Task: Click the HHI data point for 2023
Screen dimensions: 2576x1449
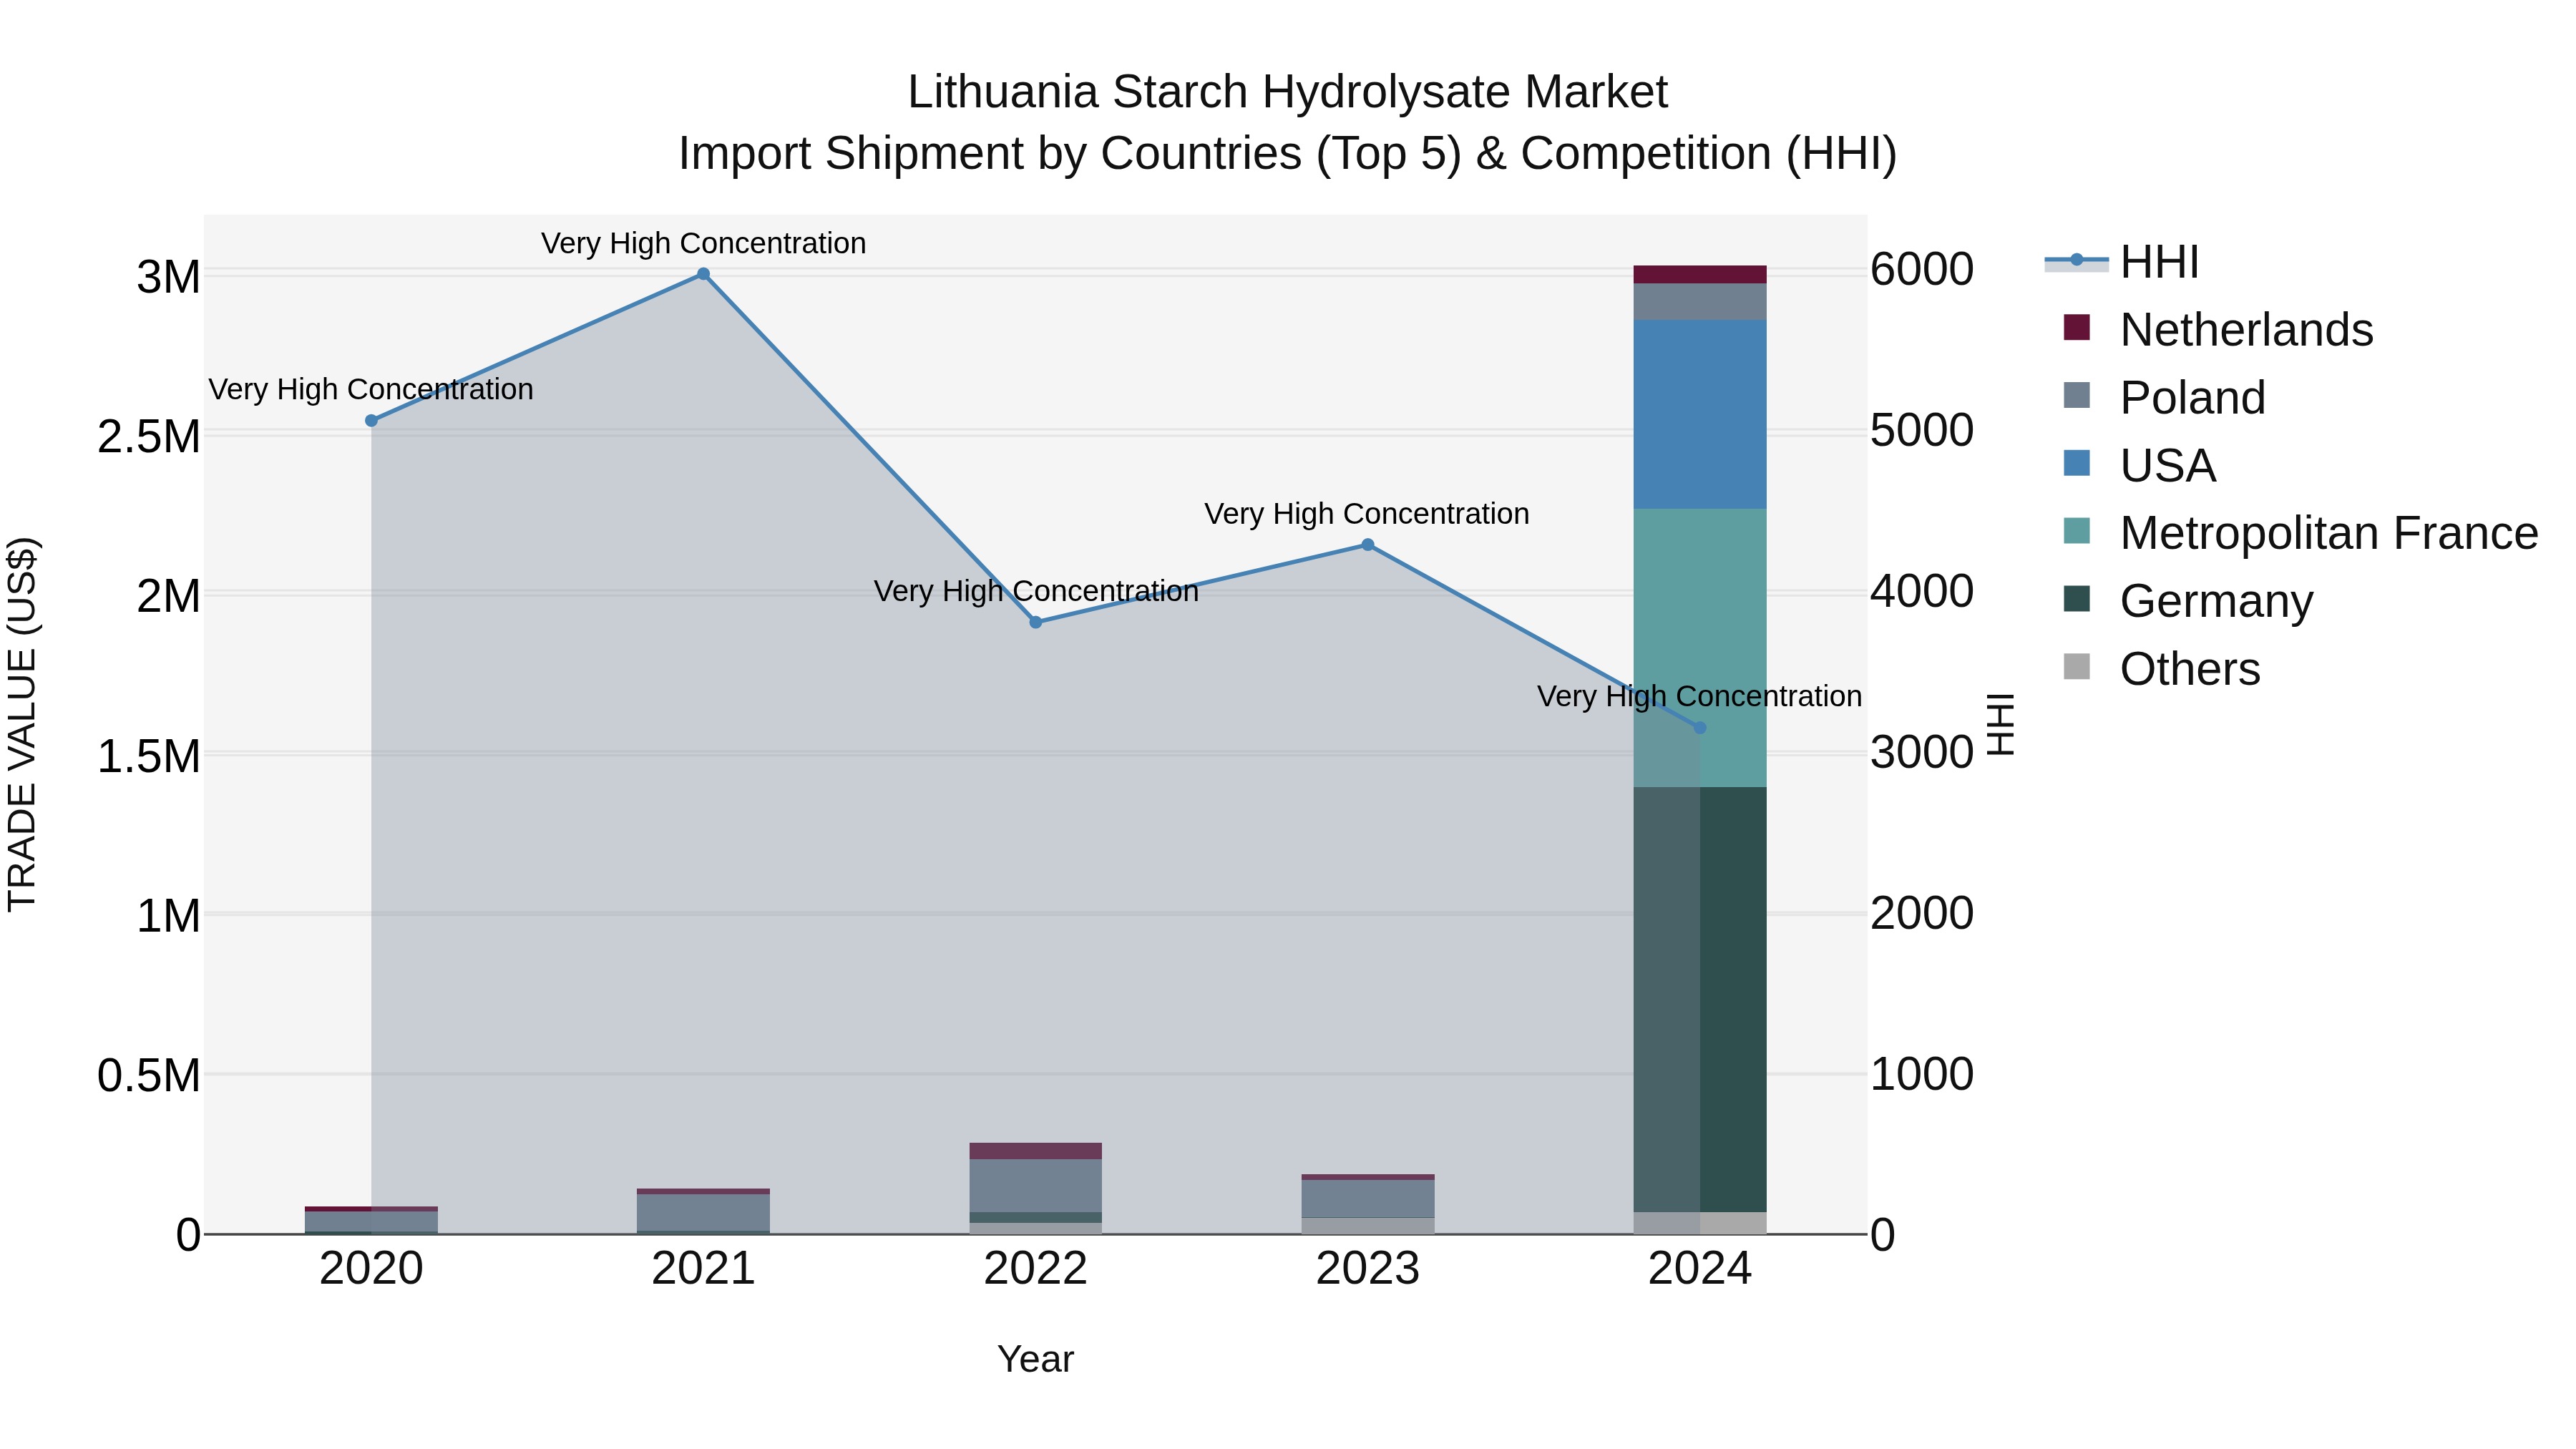Action: pyautogui.click(x=1368, y=545)
